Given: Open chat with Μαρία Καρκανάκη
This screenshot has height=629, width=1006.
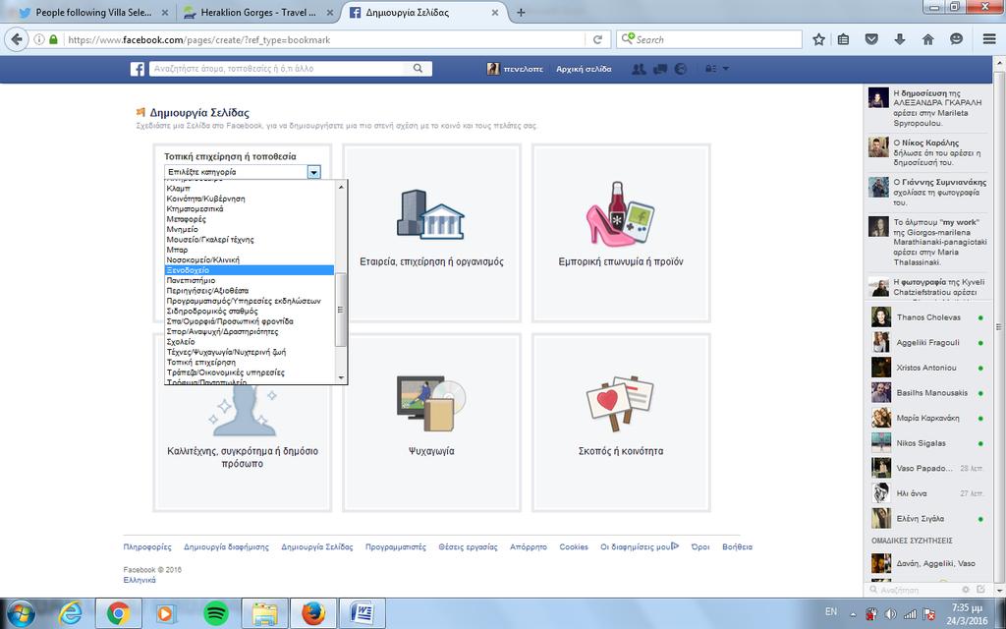Looking at the screenshot, I should tap(928, 418).
